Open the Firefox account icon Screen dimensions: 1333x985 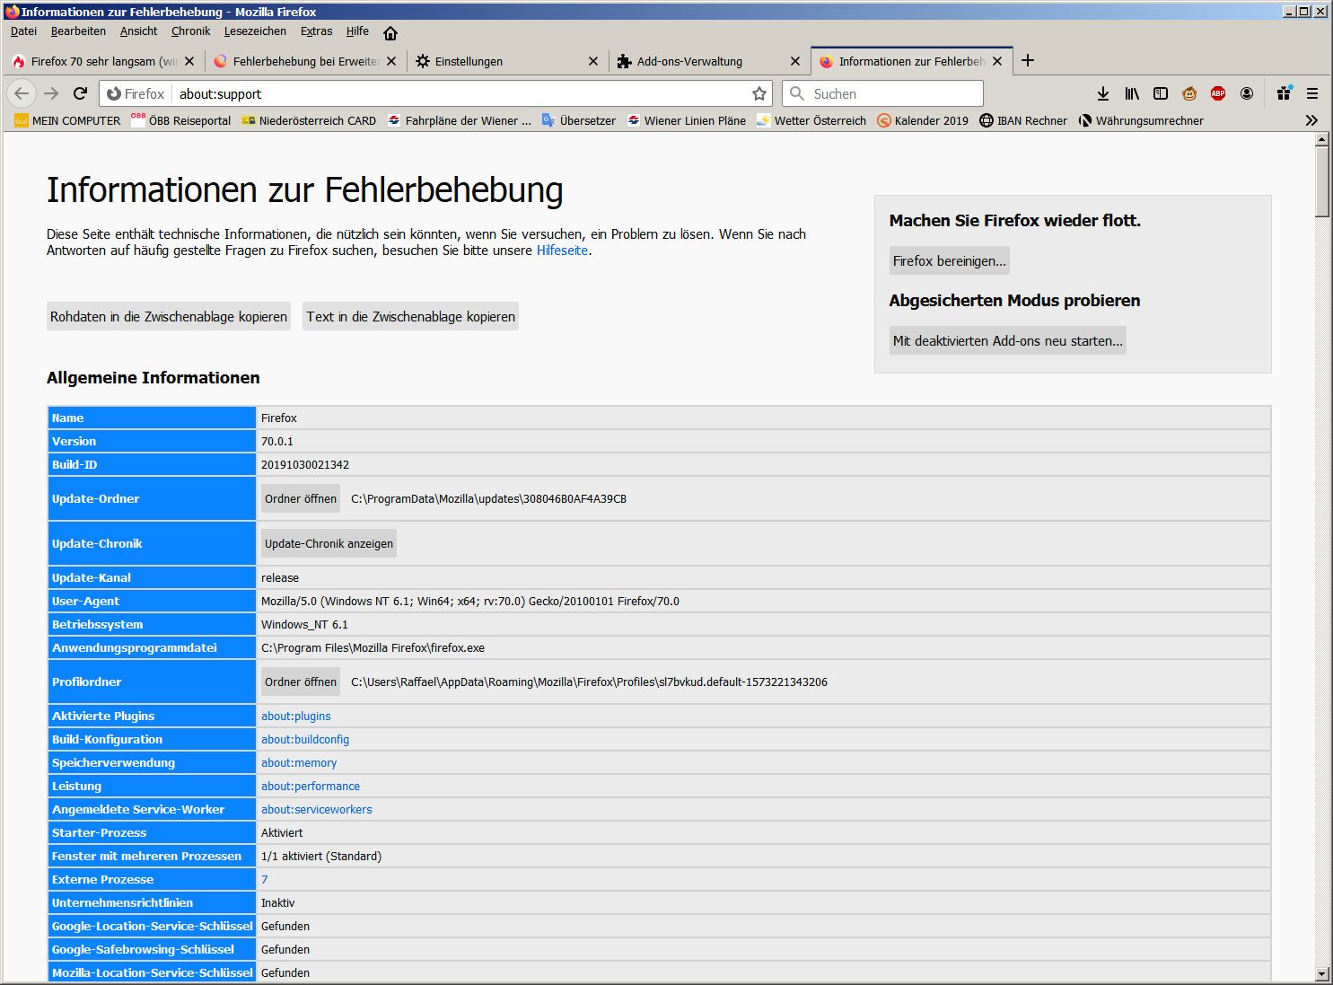tap(1247, 93)
